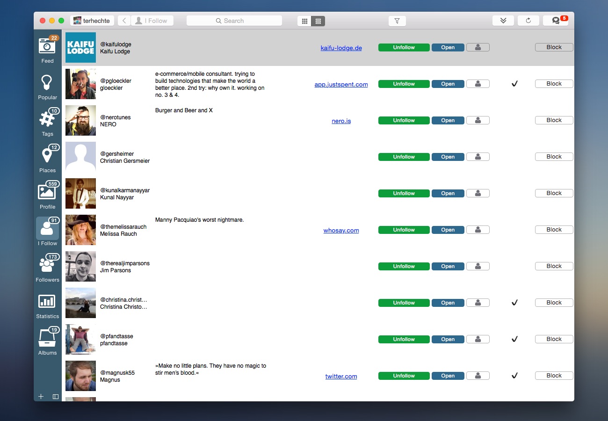This screenshot has height=421, width=608.
Task: Click the Search field
Action: click(x=234, y=21)
